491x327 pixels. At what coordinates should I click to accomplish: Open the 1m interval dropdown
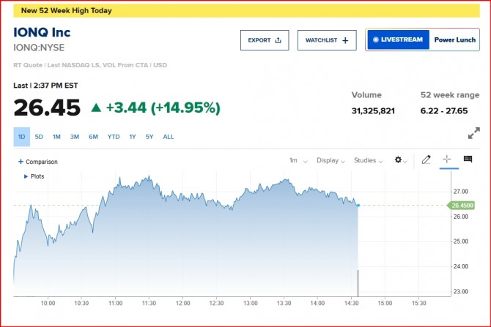pyautogui.click(x=295, y=160)
